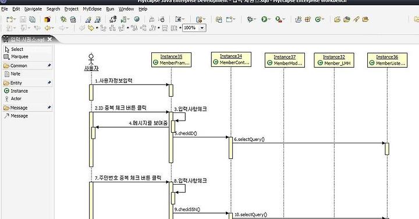Screen dimensions: 419x219
Task: Open the Edit menu
Action: tap(16, 9)
